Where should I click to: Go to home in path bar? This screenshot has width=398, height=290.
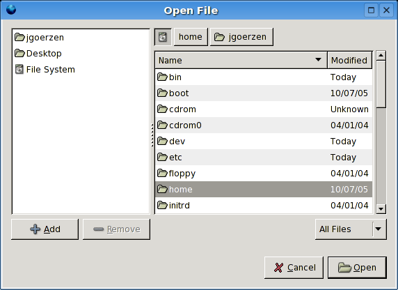click(191, 37)
